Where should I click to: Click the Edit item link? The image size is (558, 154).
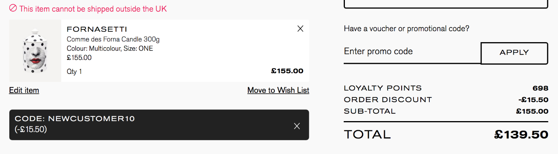coord(24,91)
